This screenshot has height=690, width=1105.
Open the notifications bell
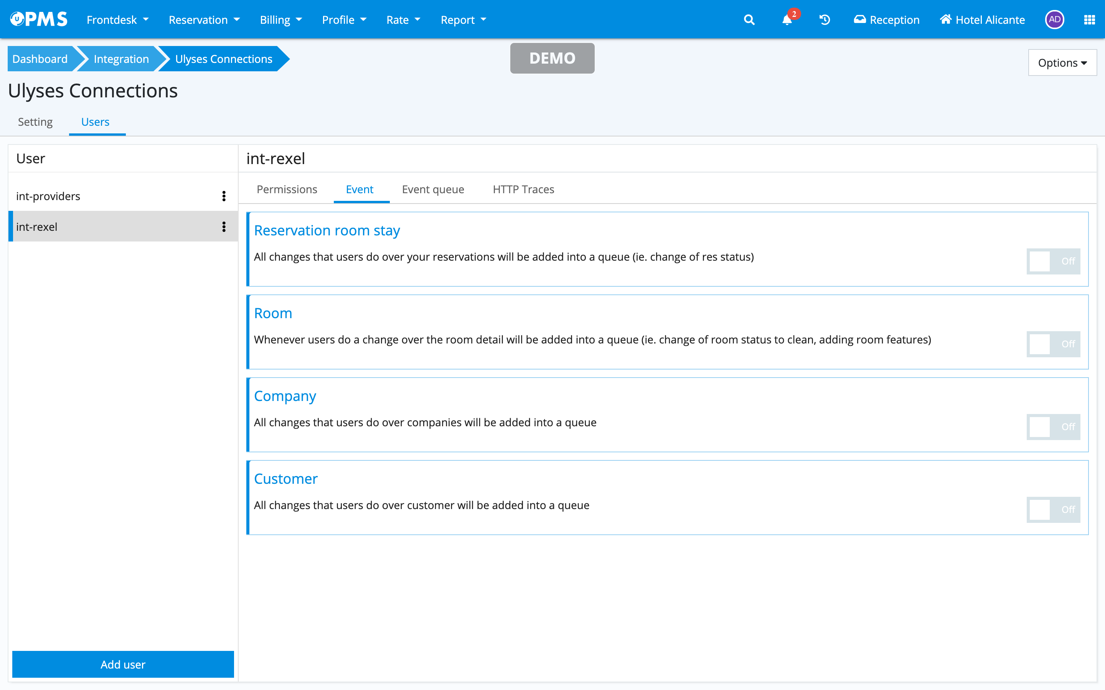click(x=787, y=20)
